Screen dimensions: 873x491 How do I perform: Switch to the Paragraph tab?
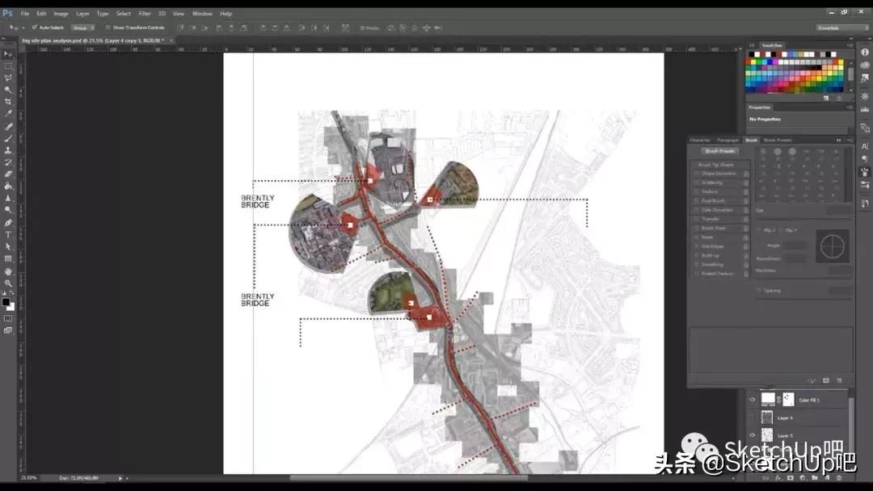(727, 140)
